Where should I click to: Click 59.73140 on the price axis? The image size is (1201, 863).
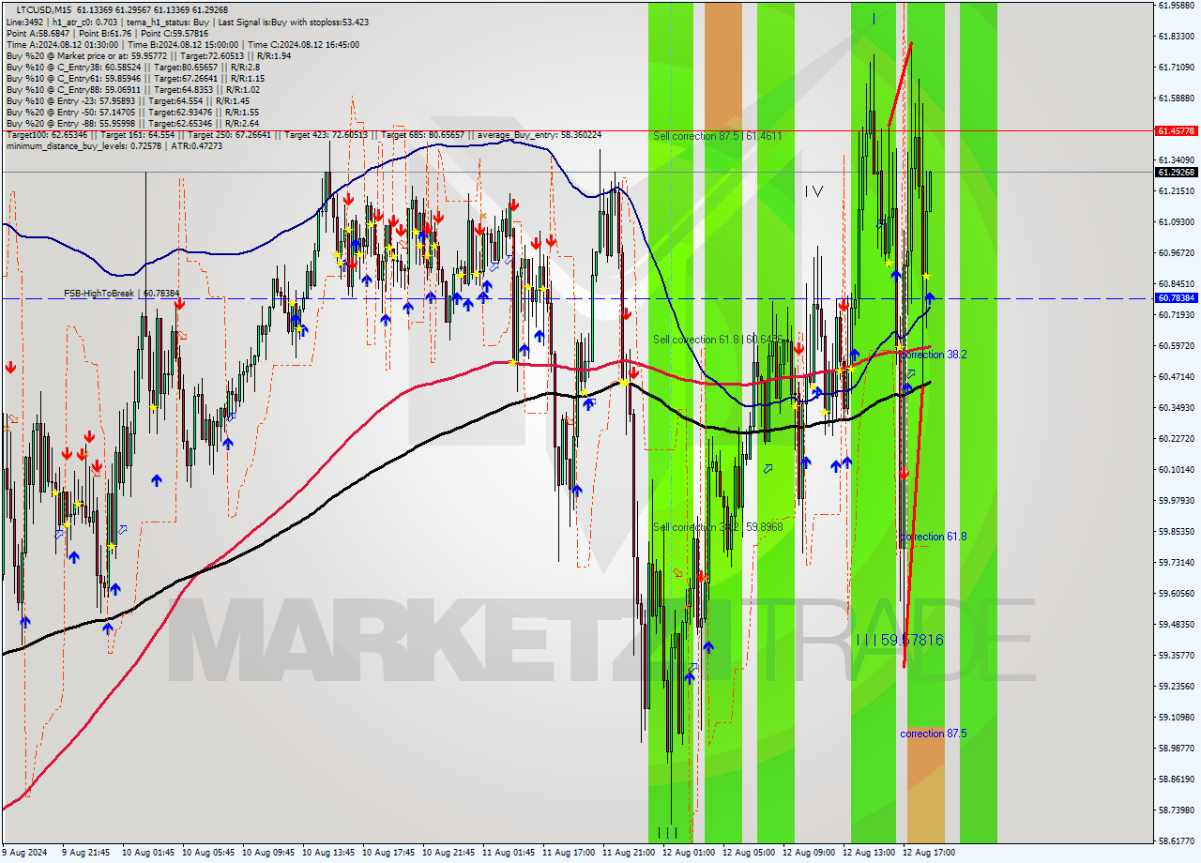coord(1177,562)
